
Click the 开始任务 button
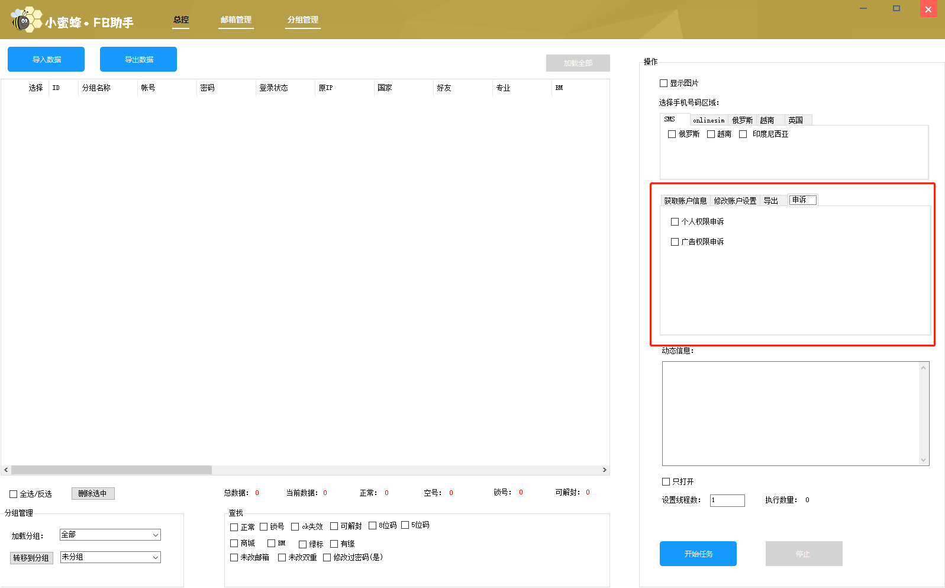click(x=698, y=554)
